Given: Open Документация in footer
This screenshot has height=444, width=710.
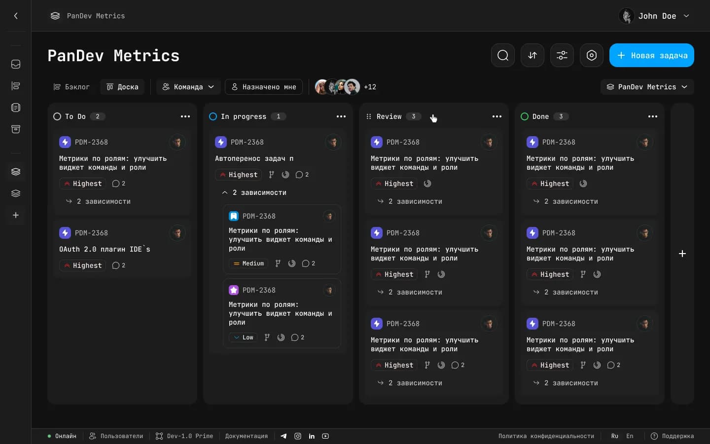Looking at the screenshot, I should (x=247, y=436).
